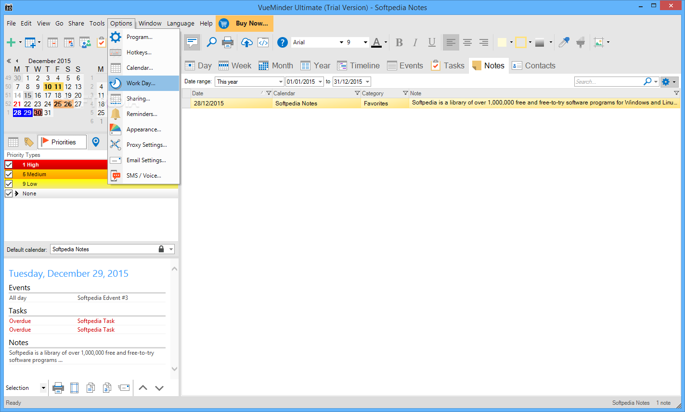Click the email envelope icon in details pane

point(124,388)
